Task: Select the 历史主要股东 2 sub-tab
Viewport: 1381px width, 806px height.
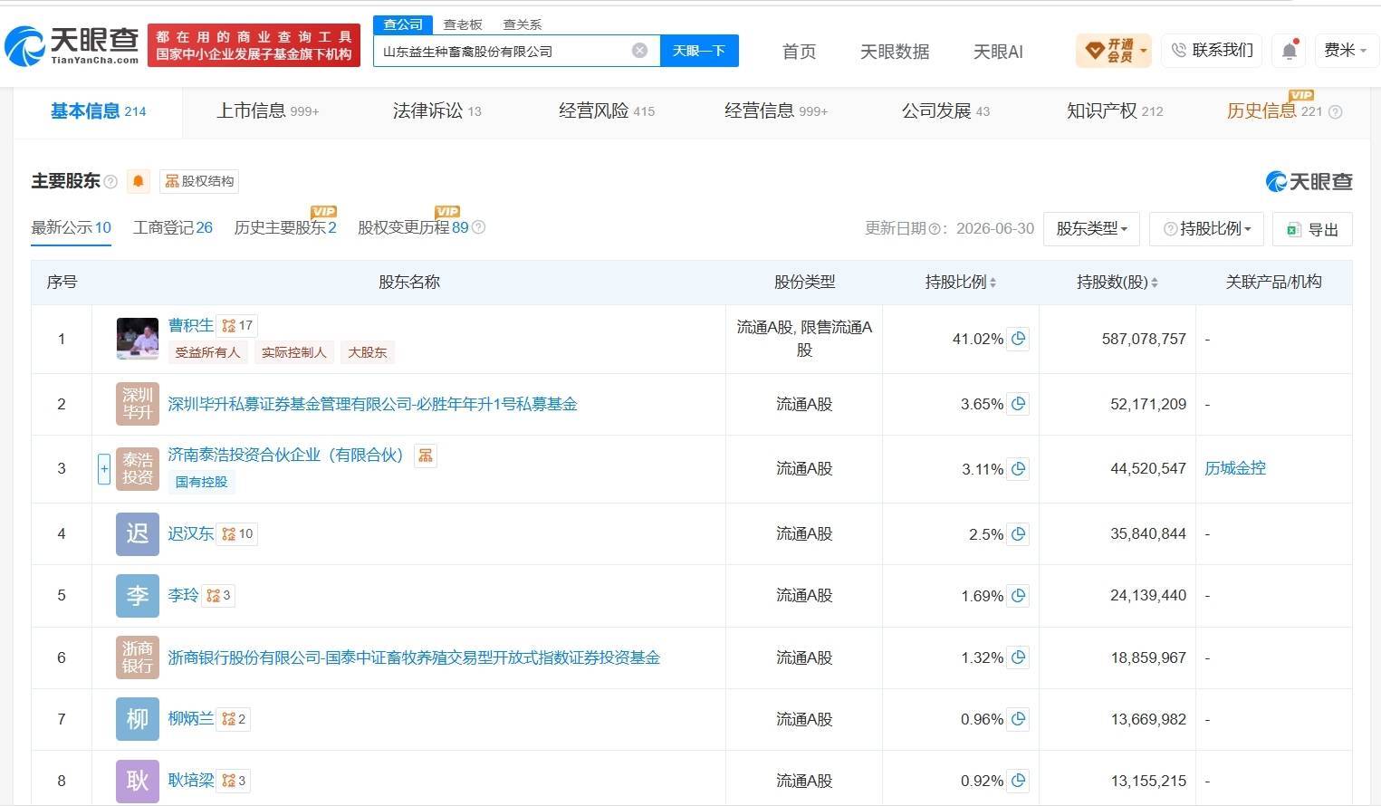Action: [x=285, y=227]
